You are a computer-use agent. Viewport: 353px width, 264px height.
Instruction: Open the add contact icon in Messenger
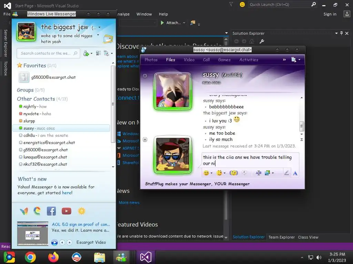(x=86, y=53)
